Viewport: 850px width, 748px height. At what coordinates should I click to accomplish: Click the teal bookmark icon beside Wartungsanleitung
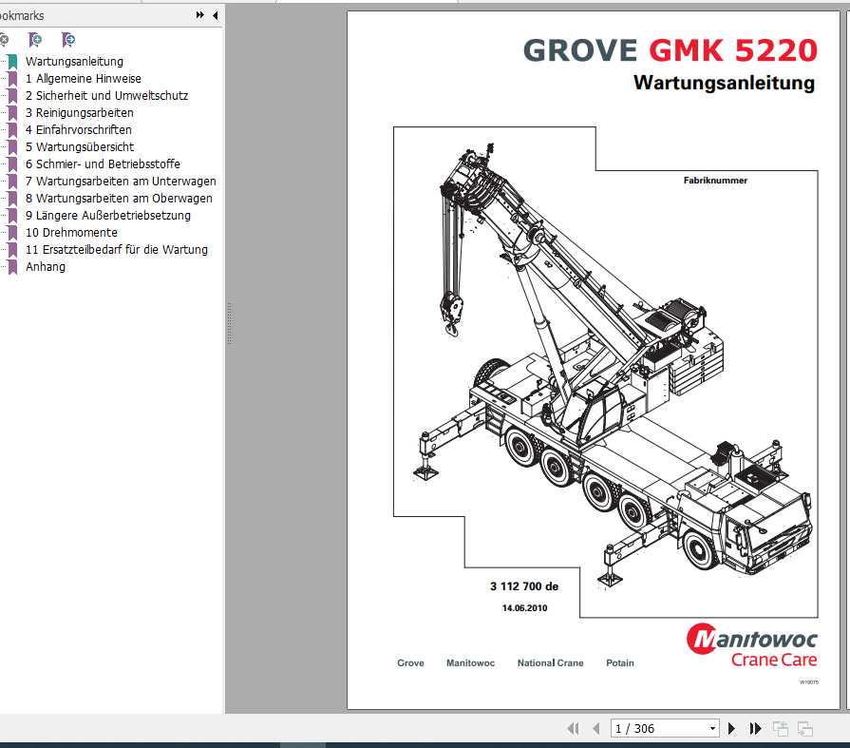(x=12, y=61)
